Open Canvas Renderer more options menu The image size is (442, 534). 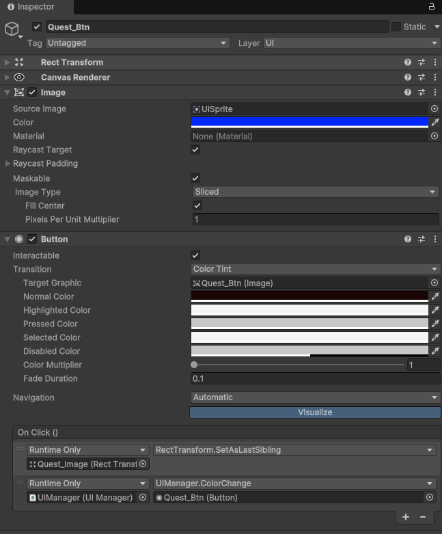point(435,77)
